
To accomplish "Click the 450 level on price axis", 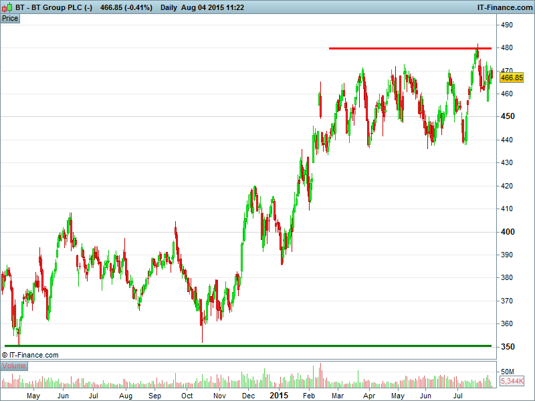I will pyautogui.click(x=508, y=116).
